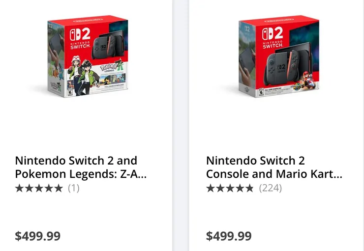The height and width of the screenshot is (251, 364).
Task: Click the $499.99 price under Mario Kart bundle
Action: [229, 236]
